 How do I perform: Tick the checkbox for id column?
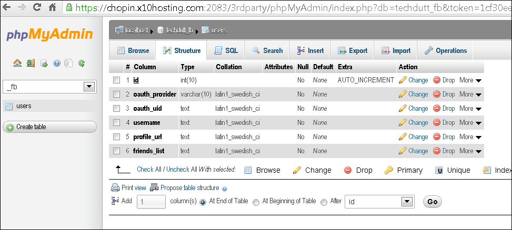click(117, 80)
